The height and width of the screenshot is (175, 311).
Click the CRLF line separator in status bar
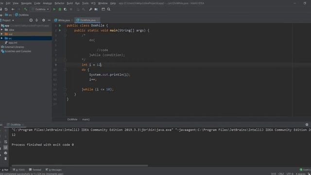coord(281,174)
